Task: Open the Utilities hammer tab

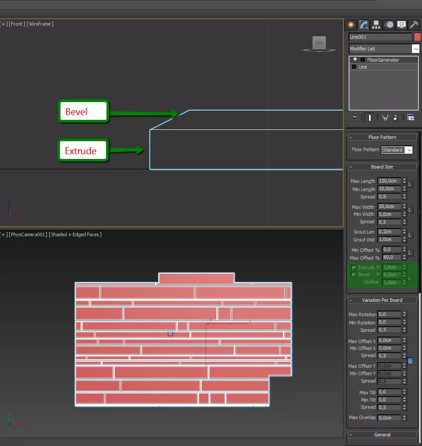Action: [414, 25]
